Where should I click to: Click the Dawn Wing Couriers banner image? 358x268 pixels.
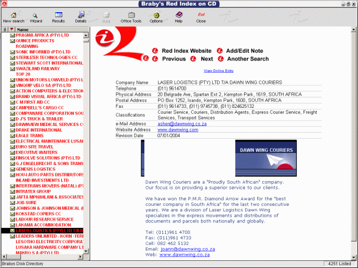coord(266,158)
